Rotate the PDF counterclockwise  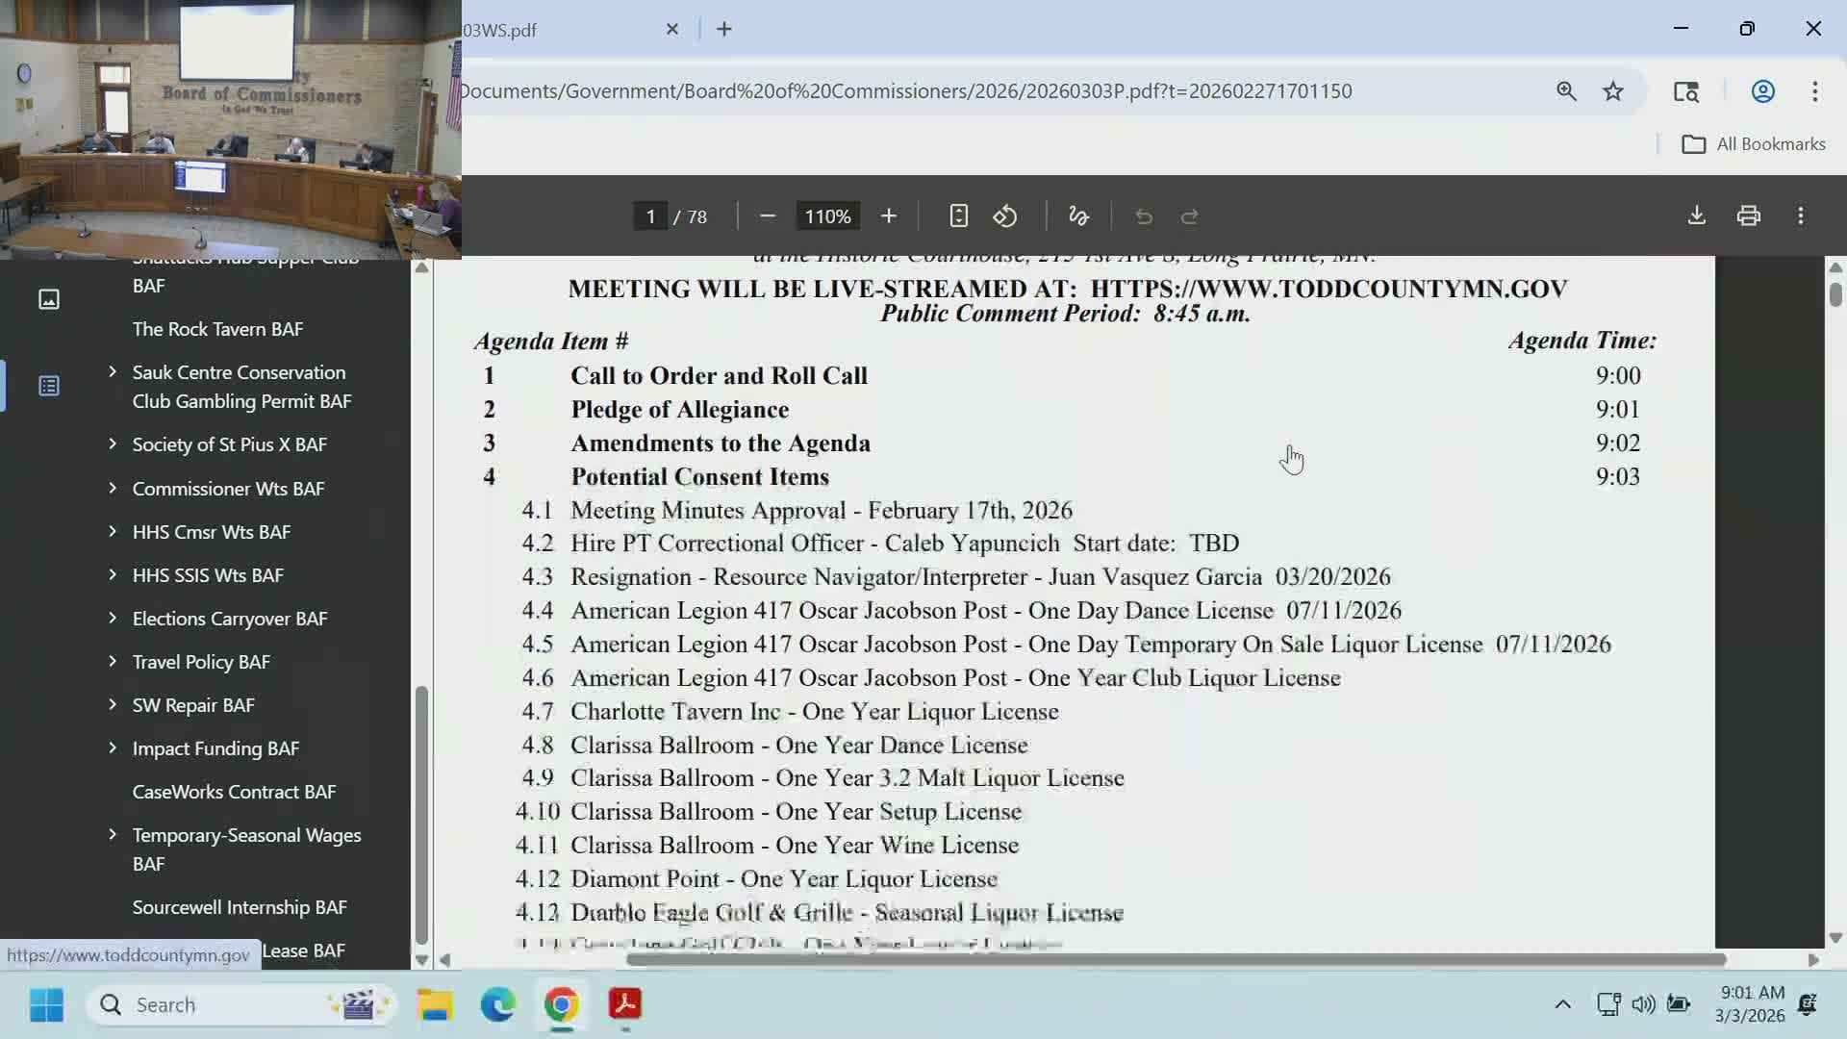1005,215
